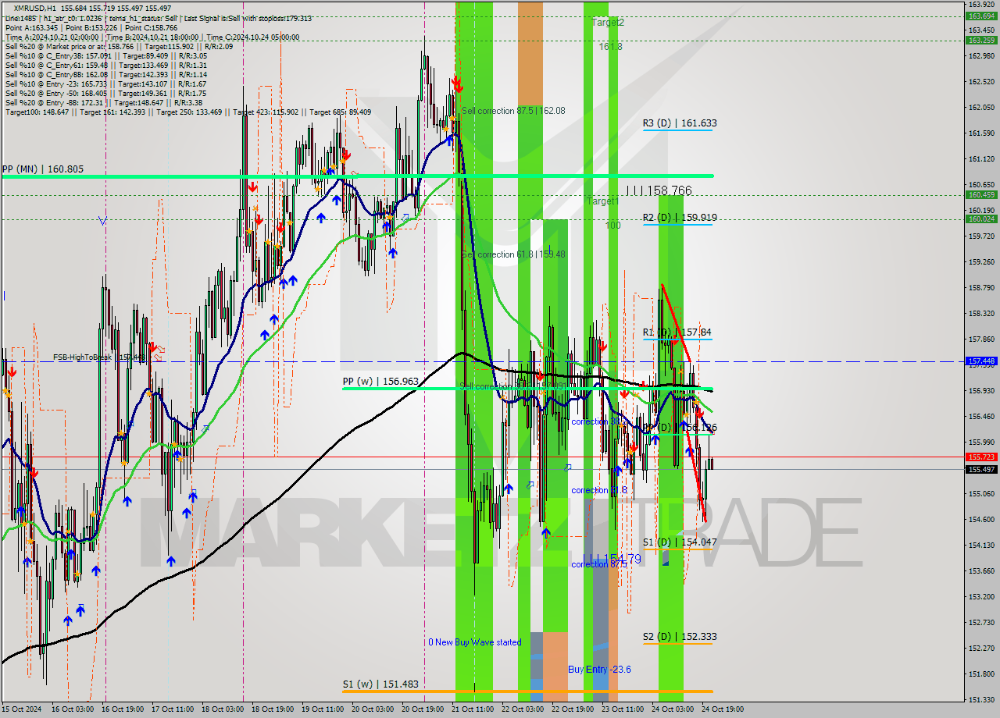Select the PP (MN) | 160.805 pivot label
1000x718 pixels.
[x=43, y=169]
